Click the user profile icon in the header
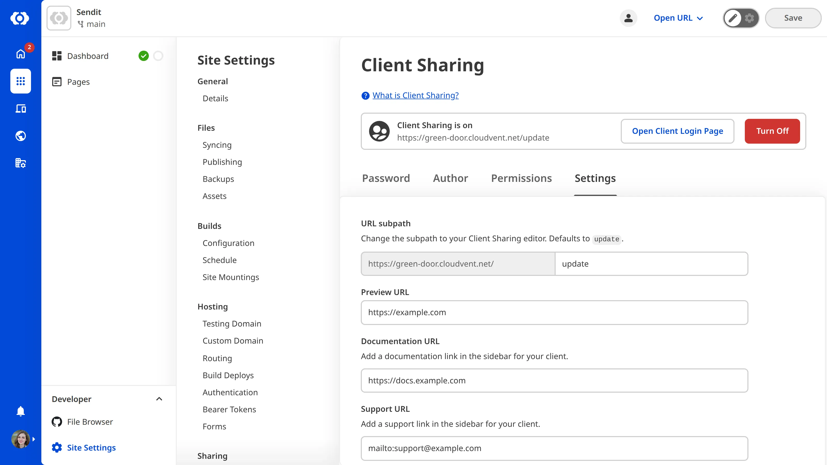 pos(629,18)
